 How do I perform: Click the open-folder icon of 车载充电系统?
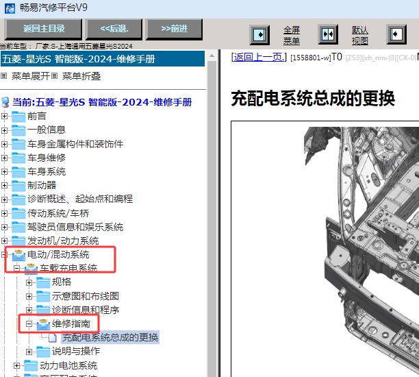click(x=31, y=269)
